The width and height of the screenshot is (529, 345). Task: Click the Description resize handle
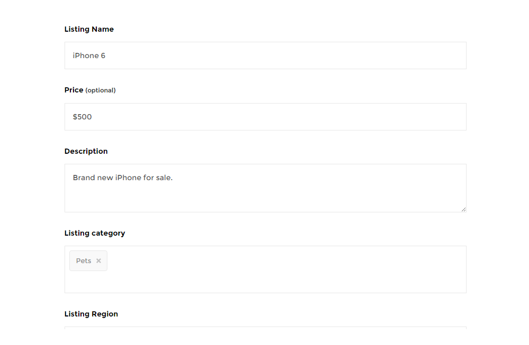[463, 209]
